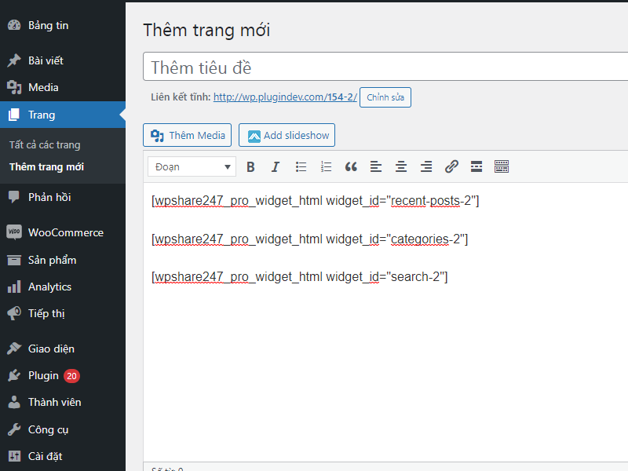Open WooCommerce menu item

click(66, 232)
